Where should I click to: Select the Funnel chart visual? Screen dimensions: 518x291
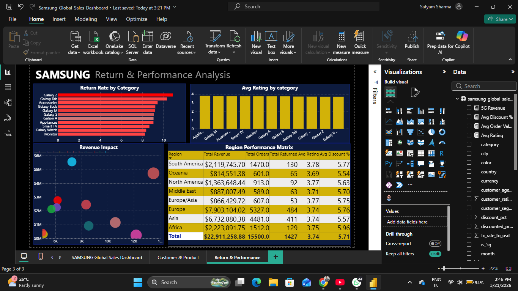410,132
